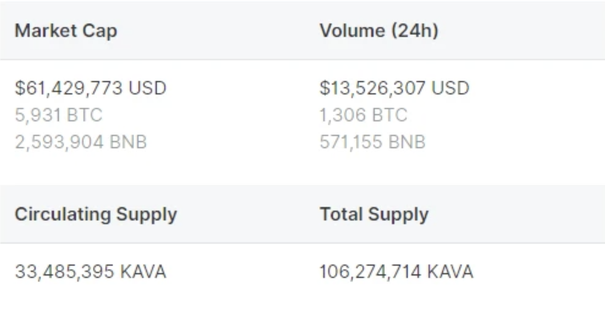Screen dimensions: 605x315
Task: Select the $13,526,307 USD volume value
Action: click(x=394, y=88)
